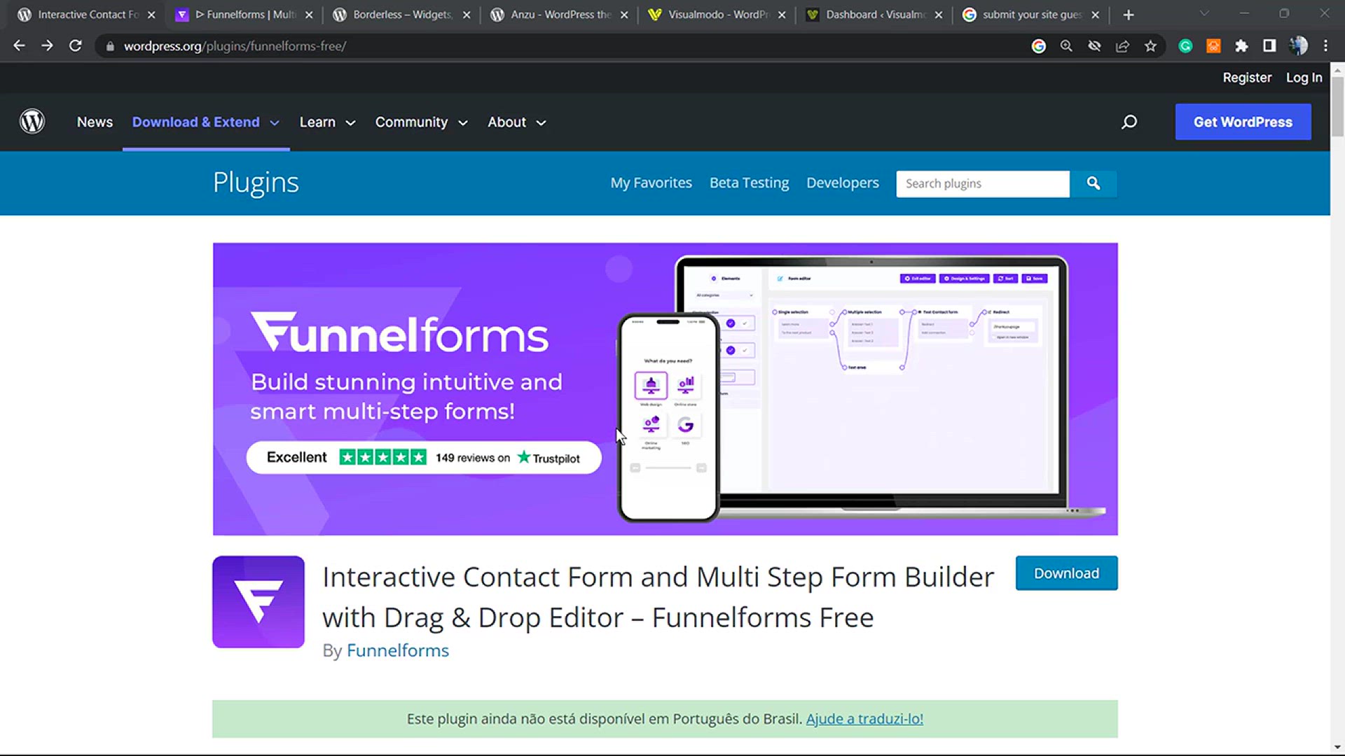Click Ajude a traduzi-lo link
Image resolution: width=1345 pixels, height=756 pixels.
pyautogui.click(x=864, y=719)
